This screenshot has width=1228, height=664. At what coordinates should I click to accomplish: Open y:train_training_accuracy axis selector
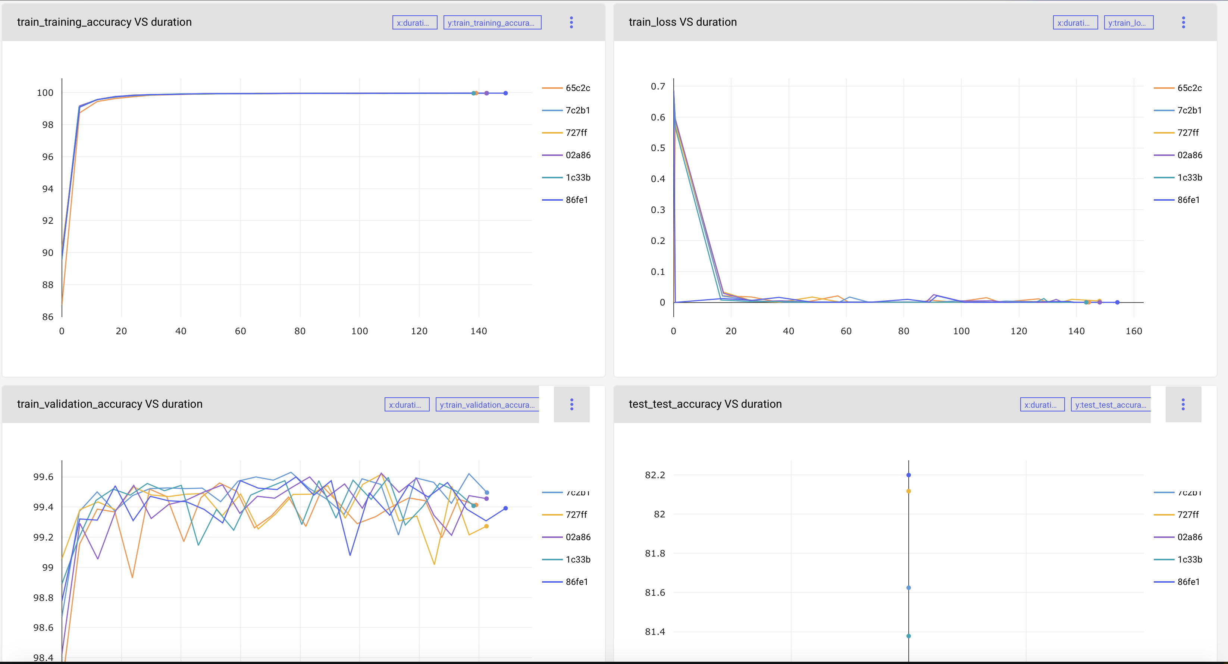tap(492, 22)
